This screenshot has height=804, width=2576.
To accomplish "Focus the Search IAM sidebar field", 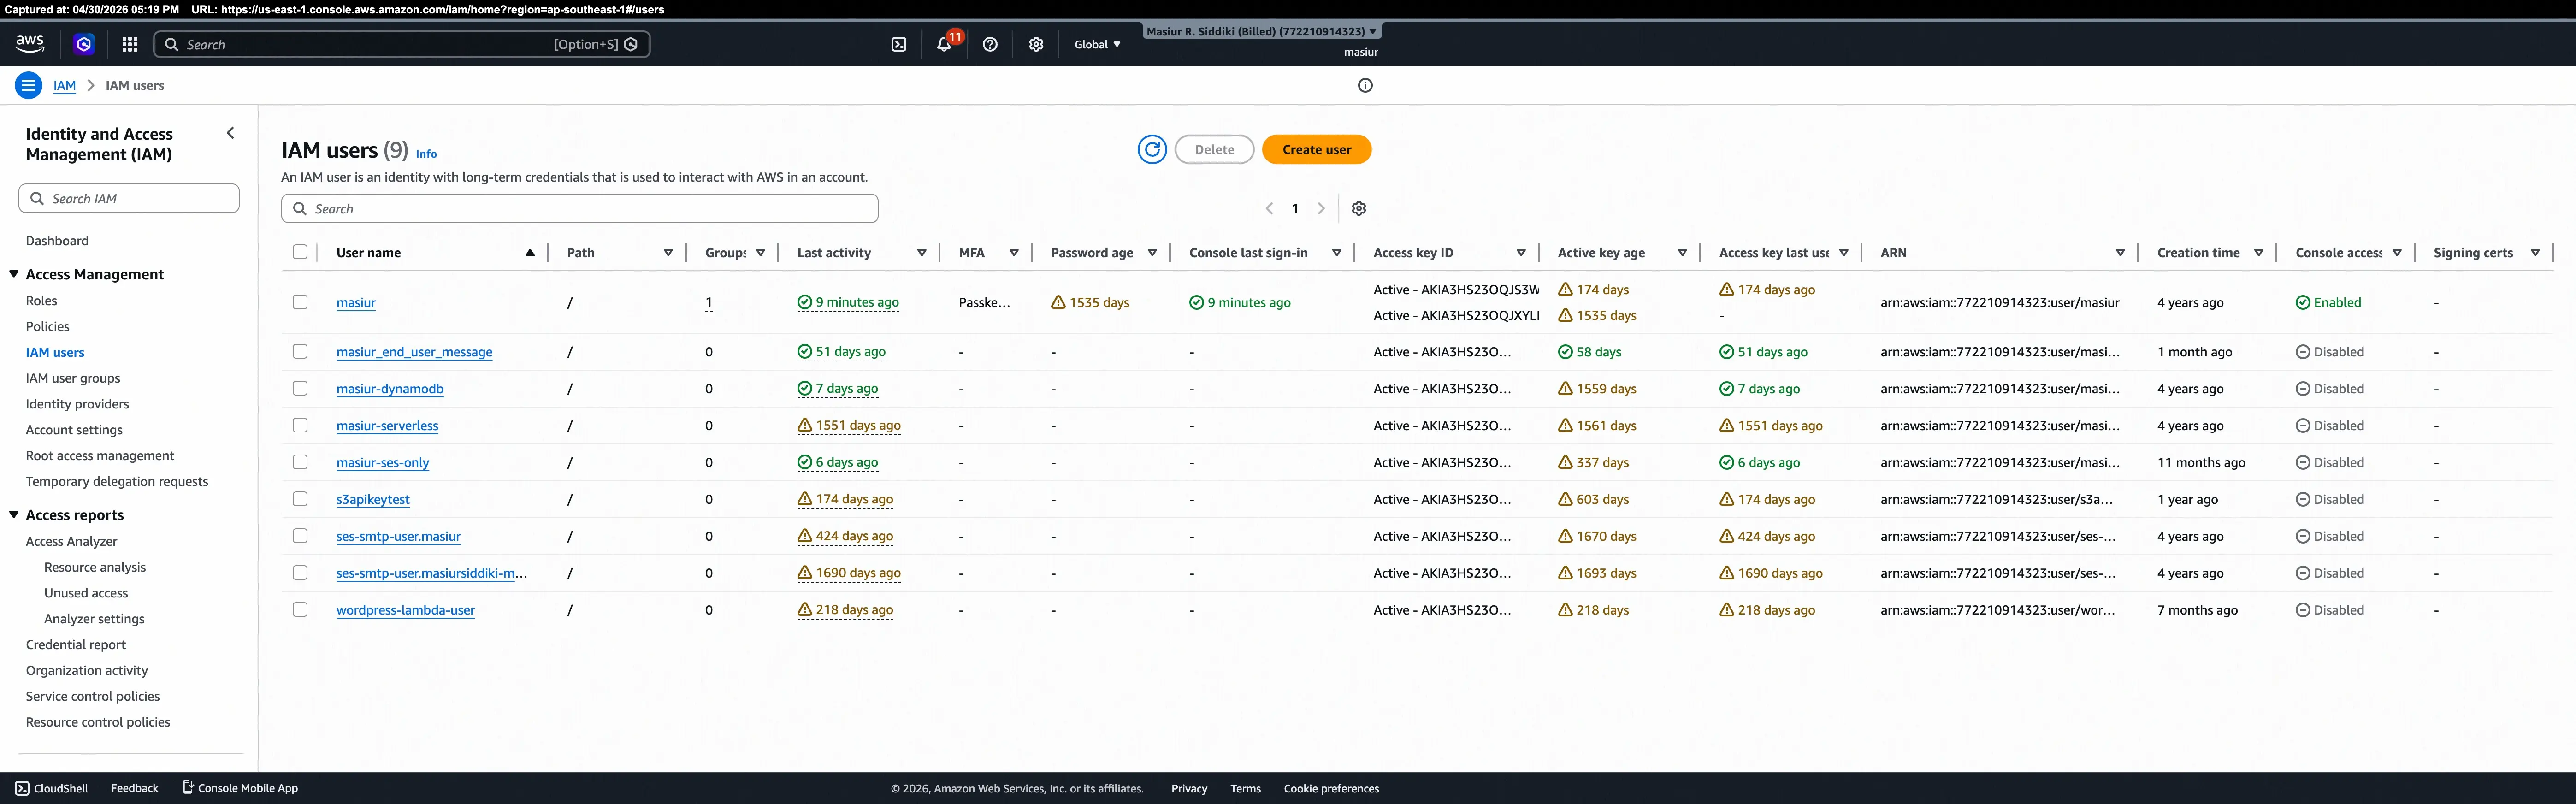I will pyautogui.click(x=129, y=198).
